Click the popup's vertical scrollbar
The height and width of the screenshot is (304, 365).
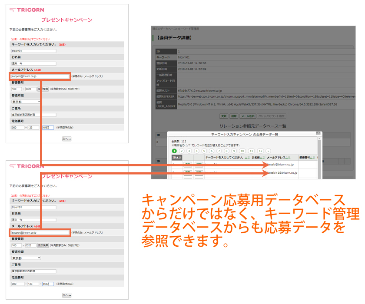coord(319,158)
